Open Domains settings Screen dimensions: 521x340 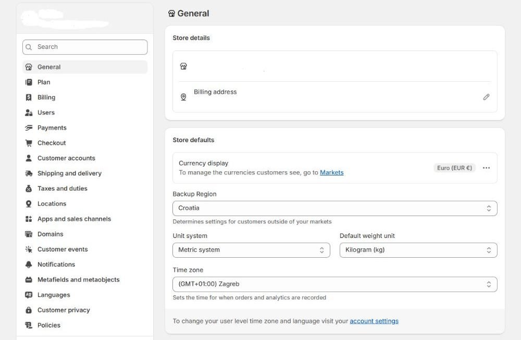[85, 234]
